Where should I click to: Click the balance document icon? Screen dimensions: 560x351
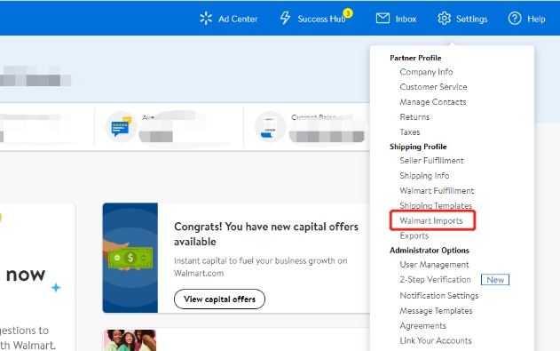pyautogui.click(x=270, y=127)
